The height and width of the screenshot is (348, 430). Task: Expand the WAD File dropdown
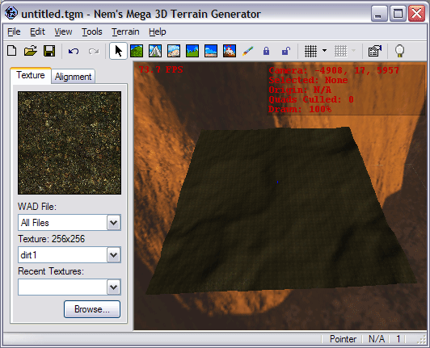[x=114, y=223]
